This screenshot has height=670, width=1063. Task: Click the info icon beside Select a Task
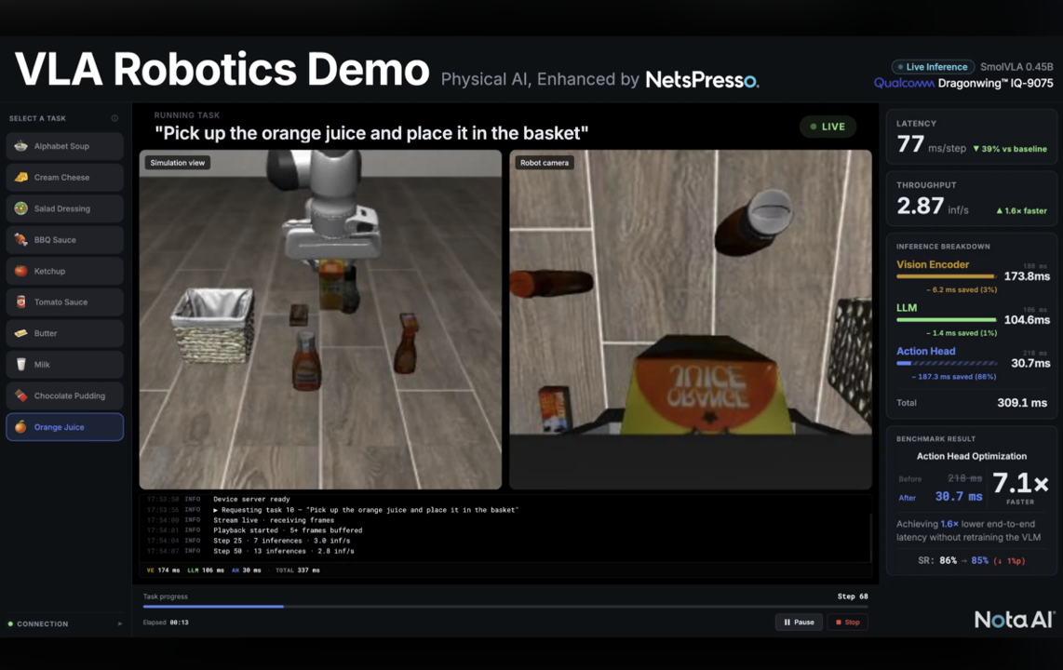click(114, 118)
